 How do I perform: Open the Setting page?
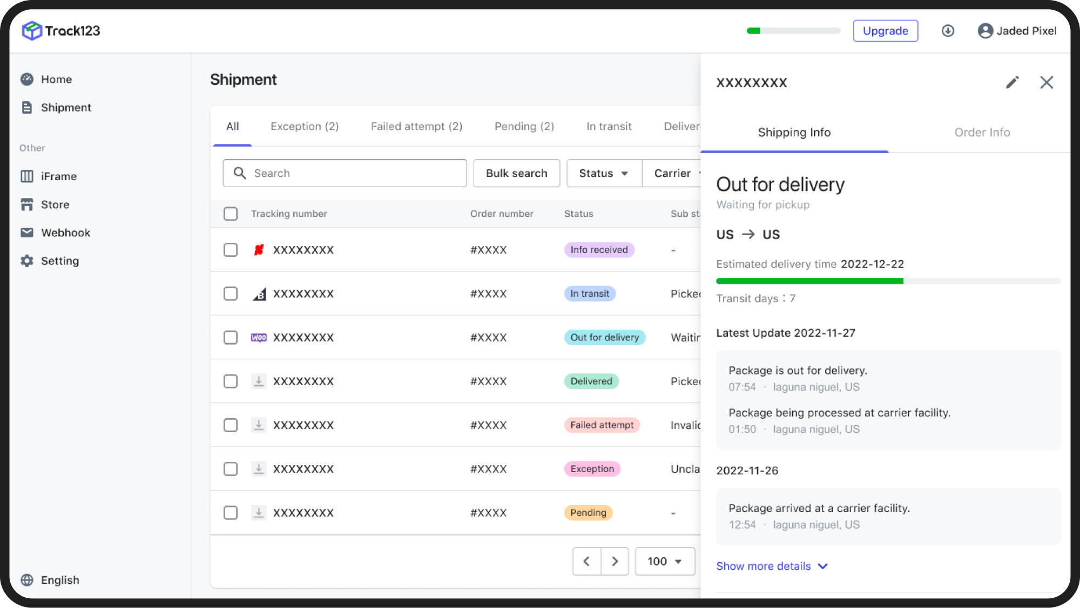click(x=60, y=261)
